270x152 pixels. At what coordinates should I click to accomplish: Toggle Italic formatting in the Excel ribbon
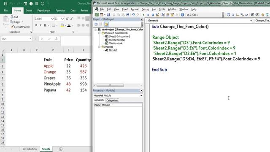[x=40, y=25]
